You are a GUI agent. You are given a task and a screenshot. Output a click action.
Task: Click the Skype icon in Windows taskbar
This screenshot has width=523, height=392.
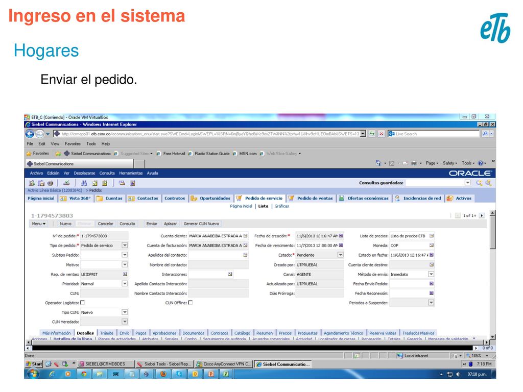179,374
